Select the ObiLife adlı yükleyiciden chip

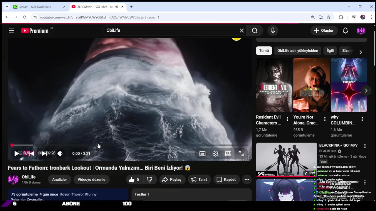pos(298,51)
